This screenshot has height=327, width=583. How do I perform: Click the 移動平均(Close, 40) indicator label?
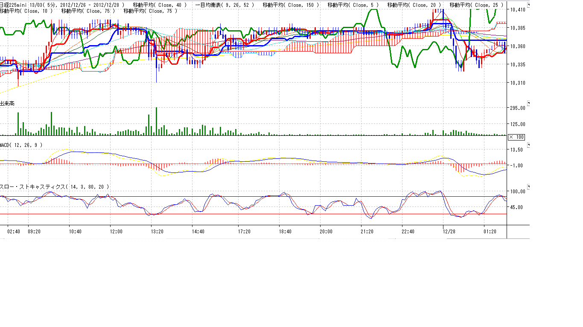(160, 5)
